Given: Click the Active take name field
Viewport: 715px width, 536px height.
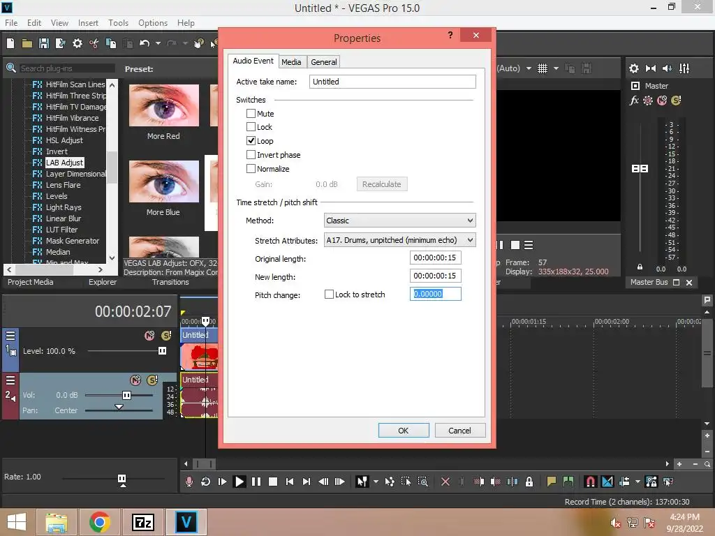Looking at the screenshot, I should point(392,82).
